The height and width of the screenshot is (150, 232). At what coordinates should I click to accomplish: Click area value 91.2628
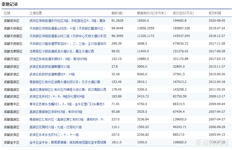coord(117,21)
